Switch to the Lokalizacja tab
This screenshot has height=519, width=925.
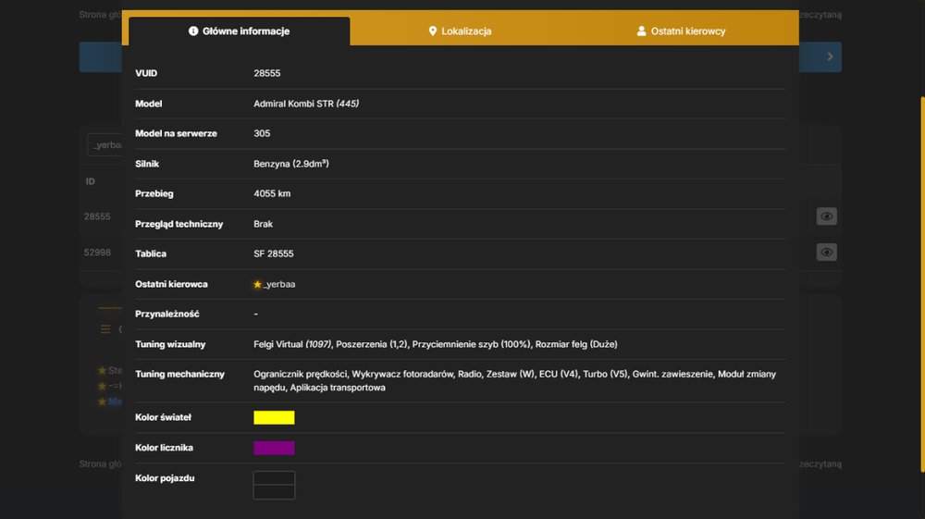point(460,31)
